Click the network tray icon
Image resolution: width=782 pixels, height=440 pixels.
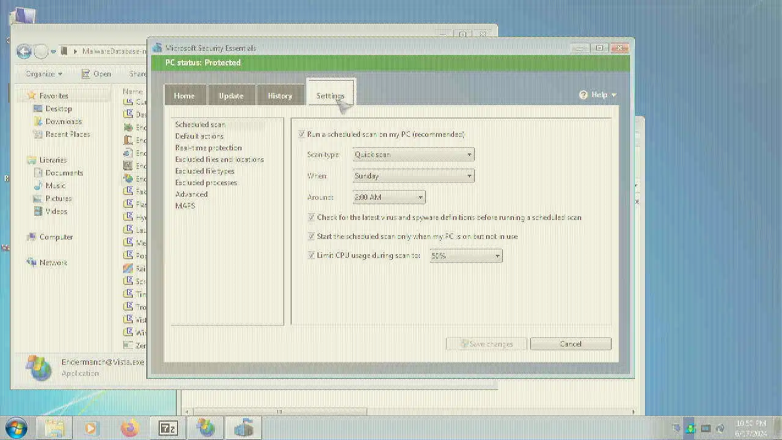coord(706,428)
